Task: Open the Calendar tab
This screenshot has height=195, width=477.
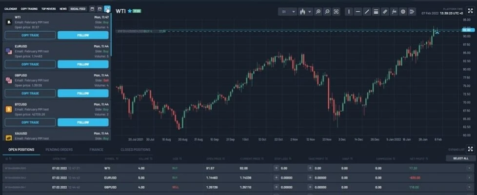Action: 11,9
